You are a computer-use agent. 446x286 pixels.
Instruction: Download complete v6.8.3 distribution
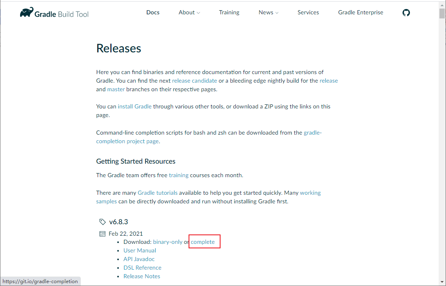[203, 242]
